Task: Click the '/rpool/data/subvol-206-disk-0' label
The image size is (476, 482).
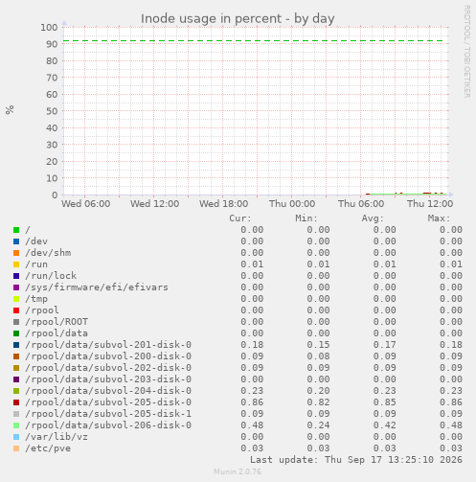Action: 108,425
